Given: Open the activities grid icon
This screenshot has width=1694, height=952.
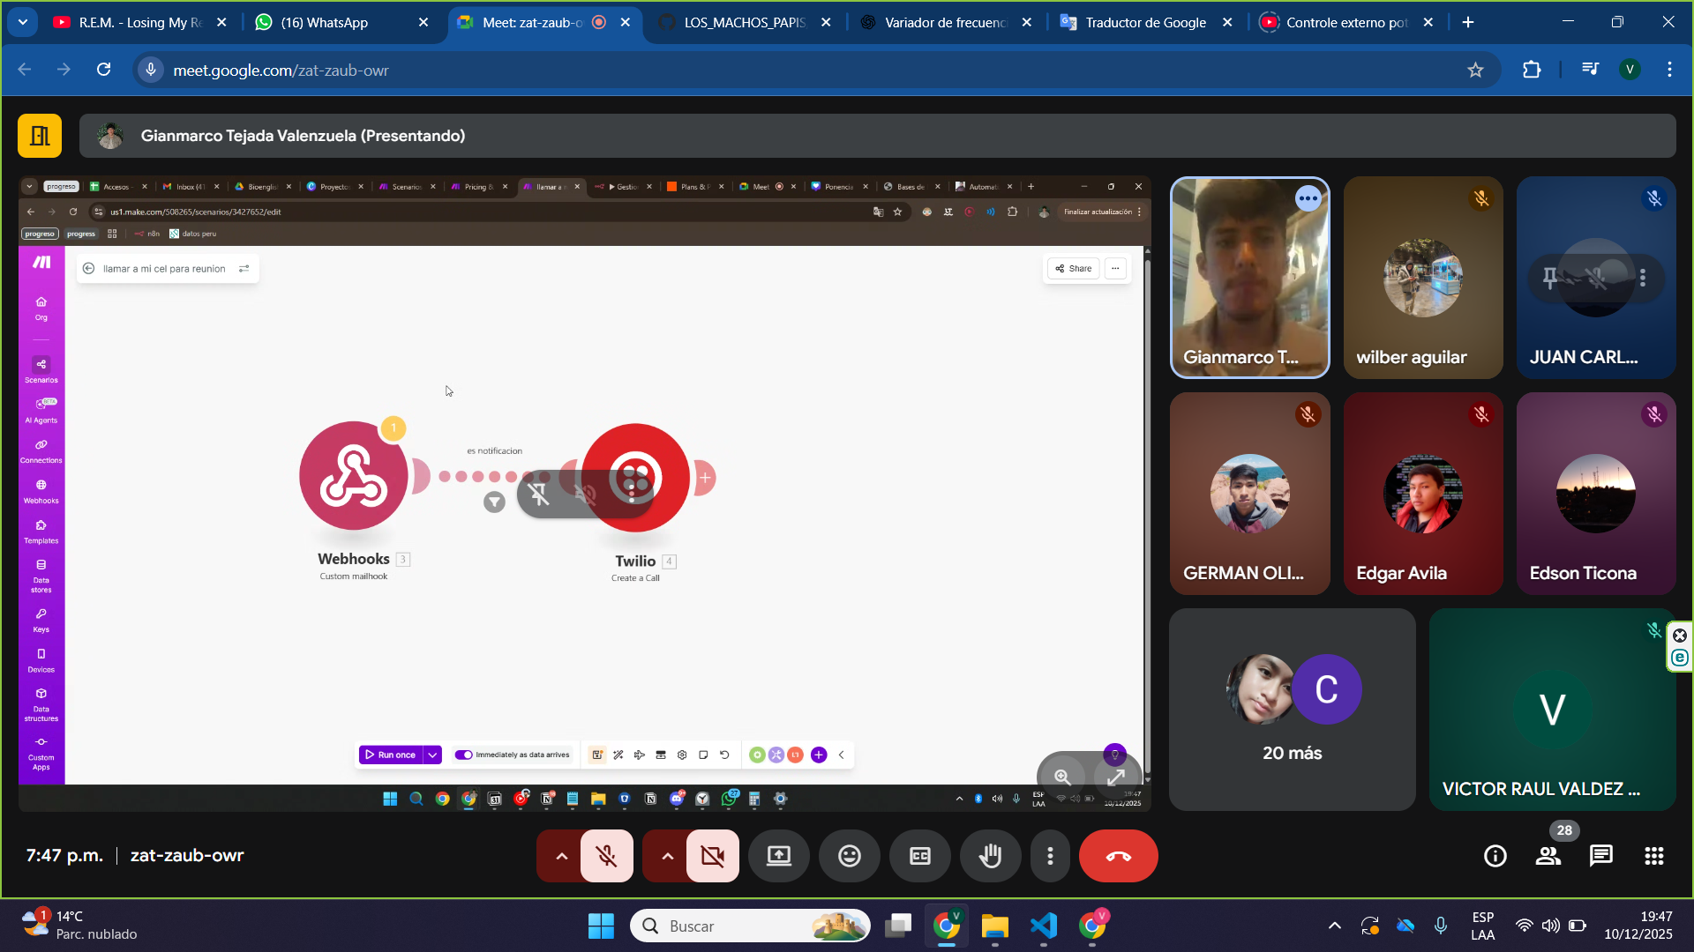Looking at the screenshot, I should [x=1653, y=856].
